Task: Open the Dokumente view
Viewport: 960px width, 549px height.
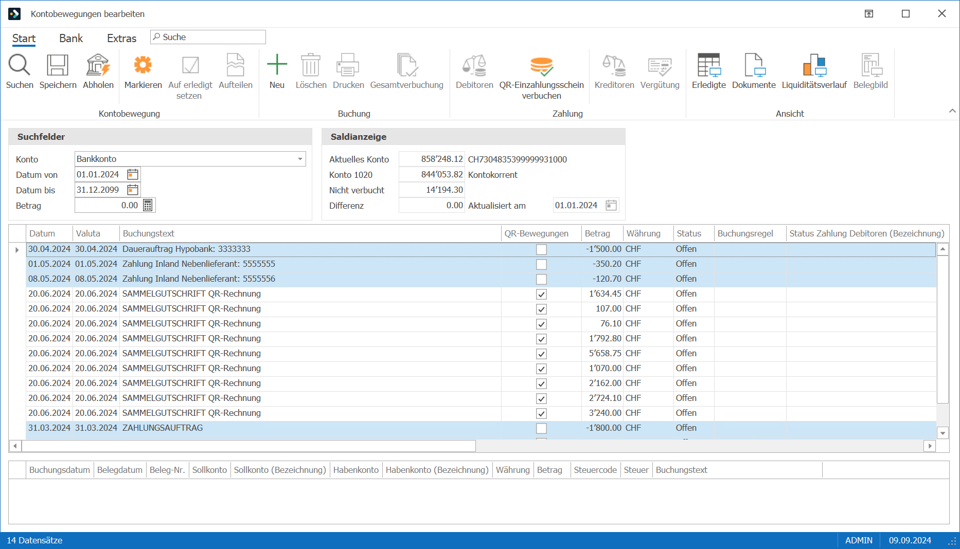Action: (x=754, y=65)
